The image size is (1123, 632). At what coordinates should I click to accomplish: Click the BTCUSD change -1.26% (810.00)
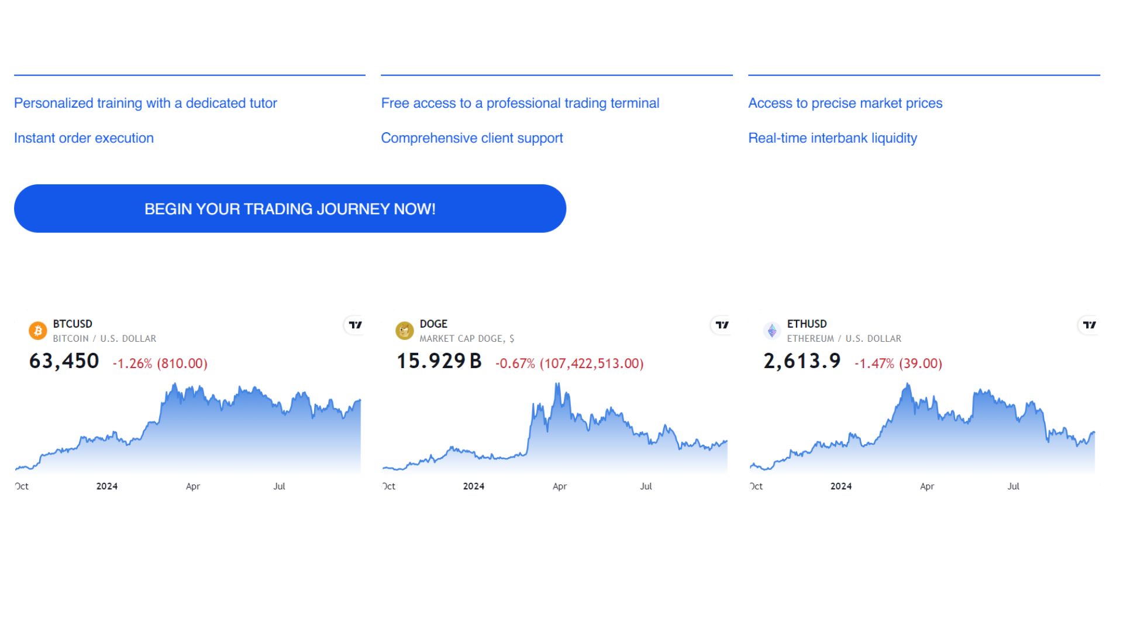[160, 363]
